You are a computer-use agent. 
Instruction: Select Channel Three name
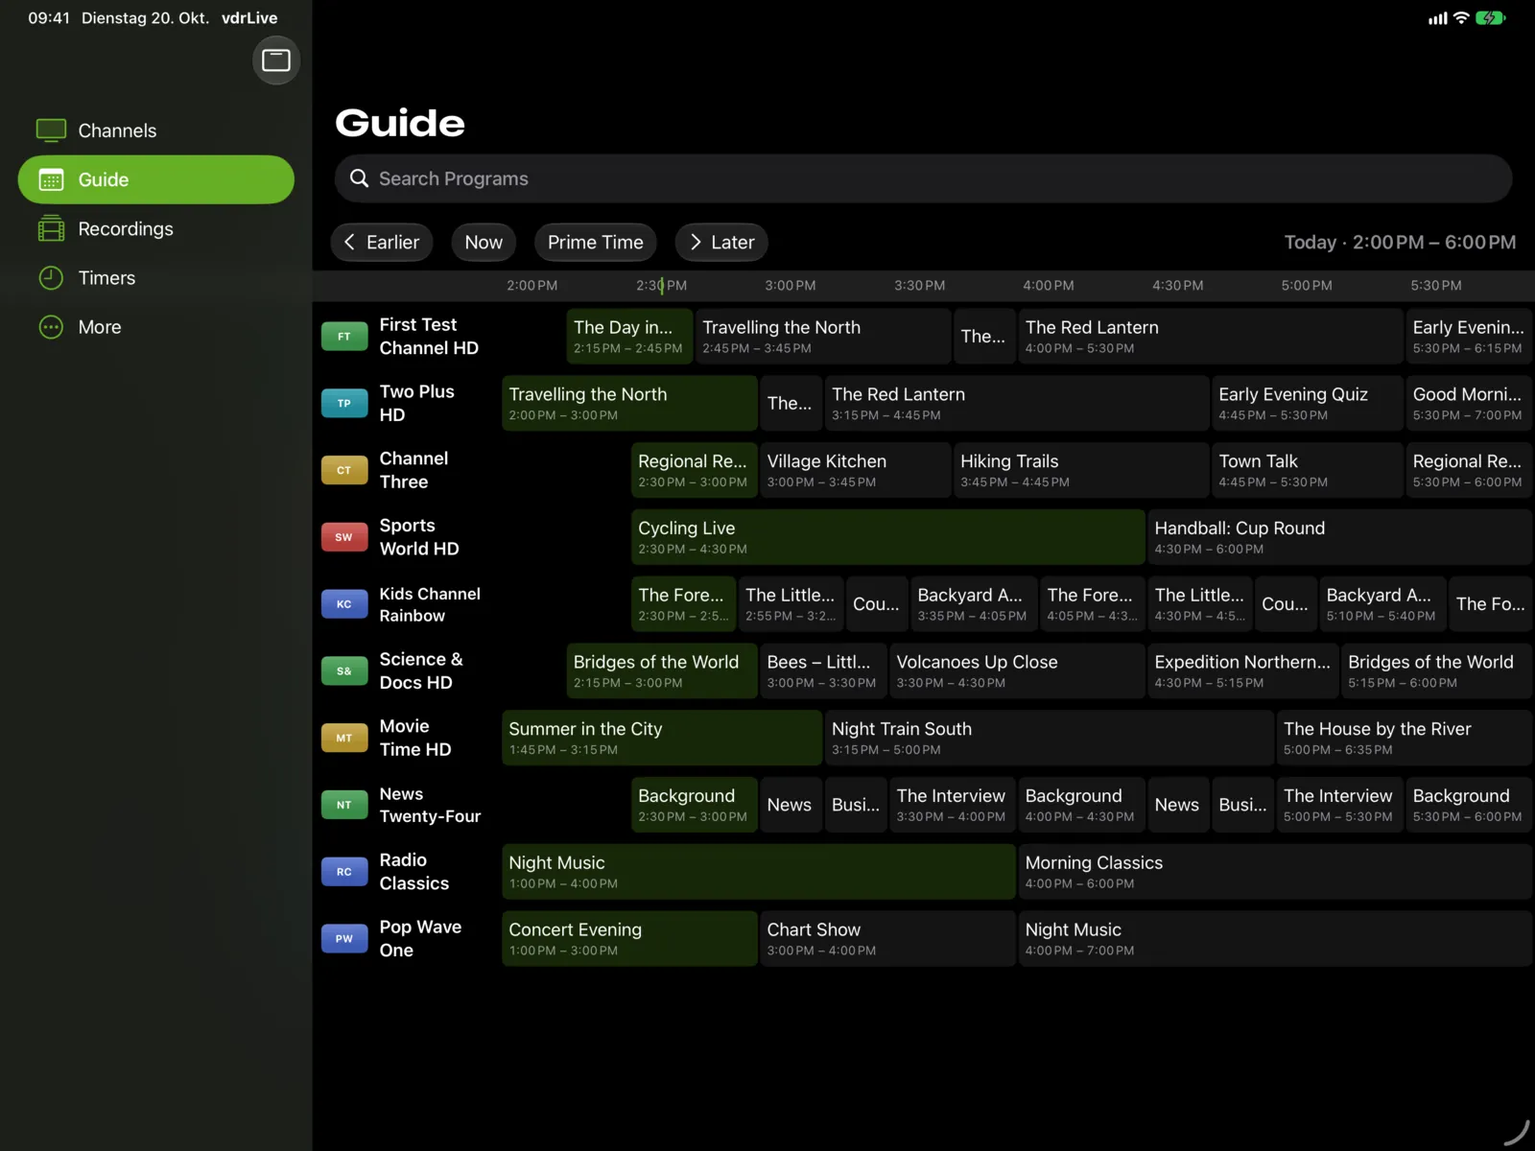pos(413,470)
